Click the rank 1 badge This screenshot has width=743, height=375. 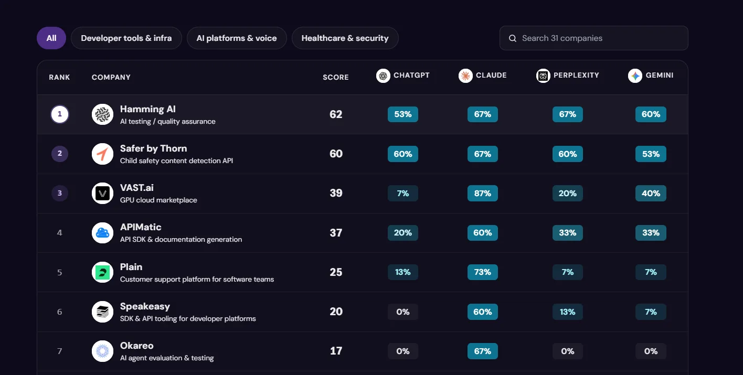60,114
